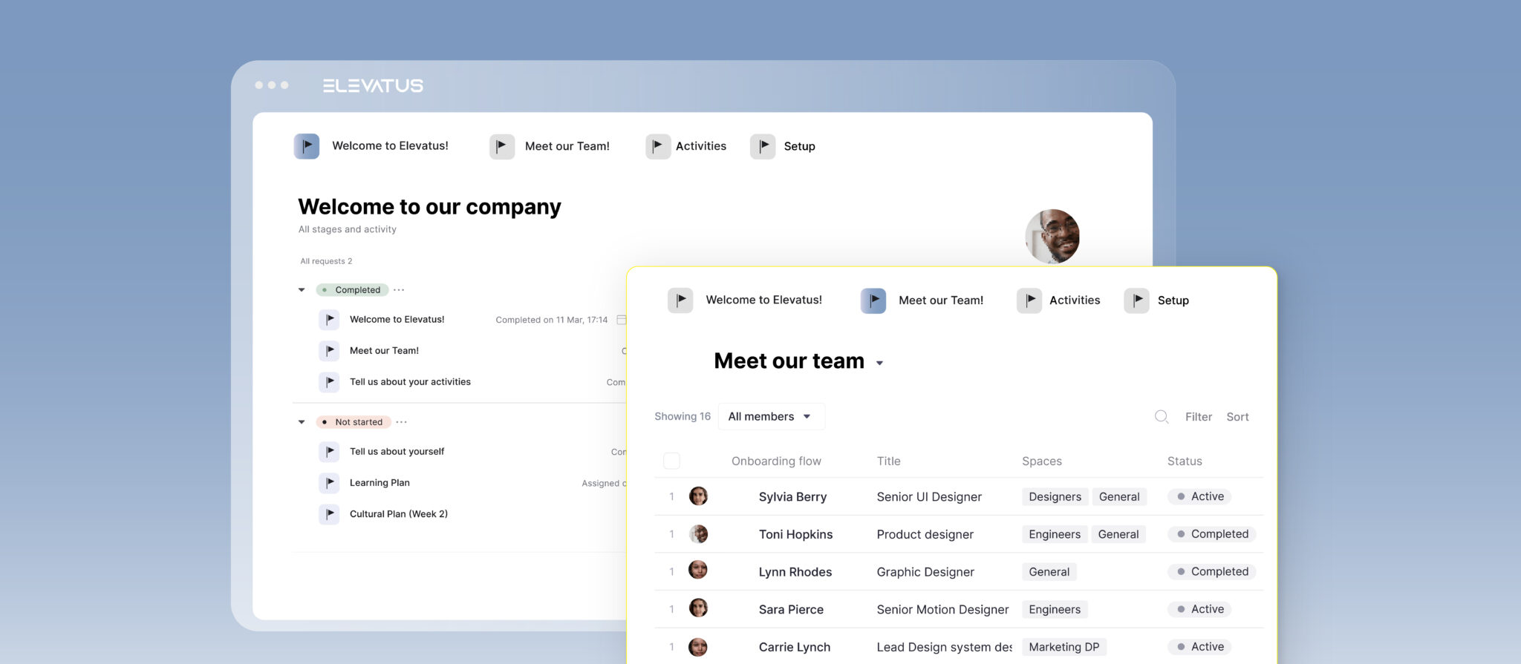Screen dimensions: 1521x664
Task: Tick the select-all checkbox in table header
Action: [x=671, y=461]
